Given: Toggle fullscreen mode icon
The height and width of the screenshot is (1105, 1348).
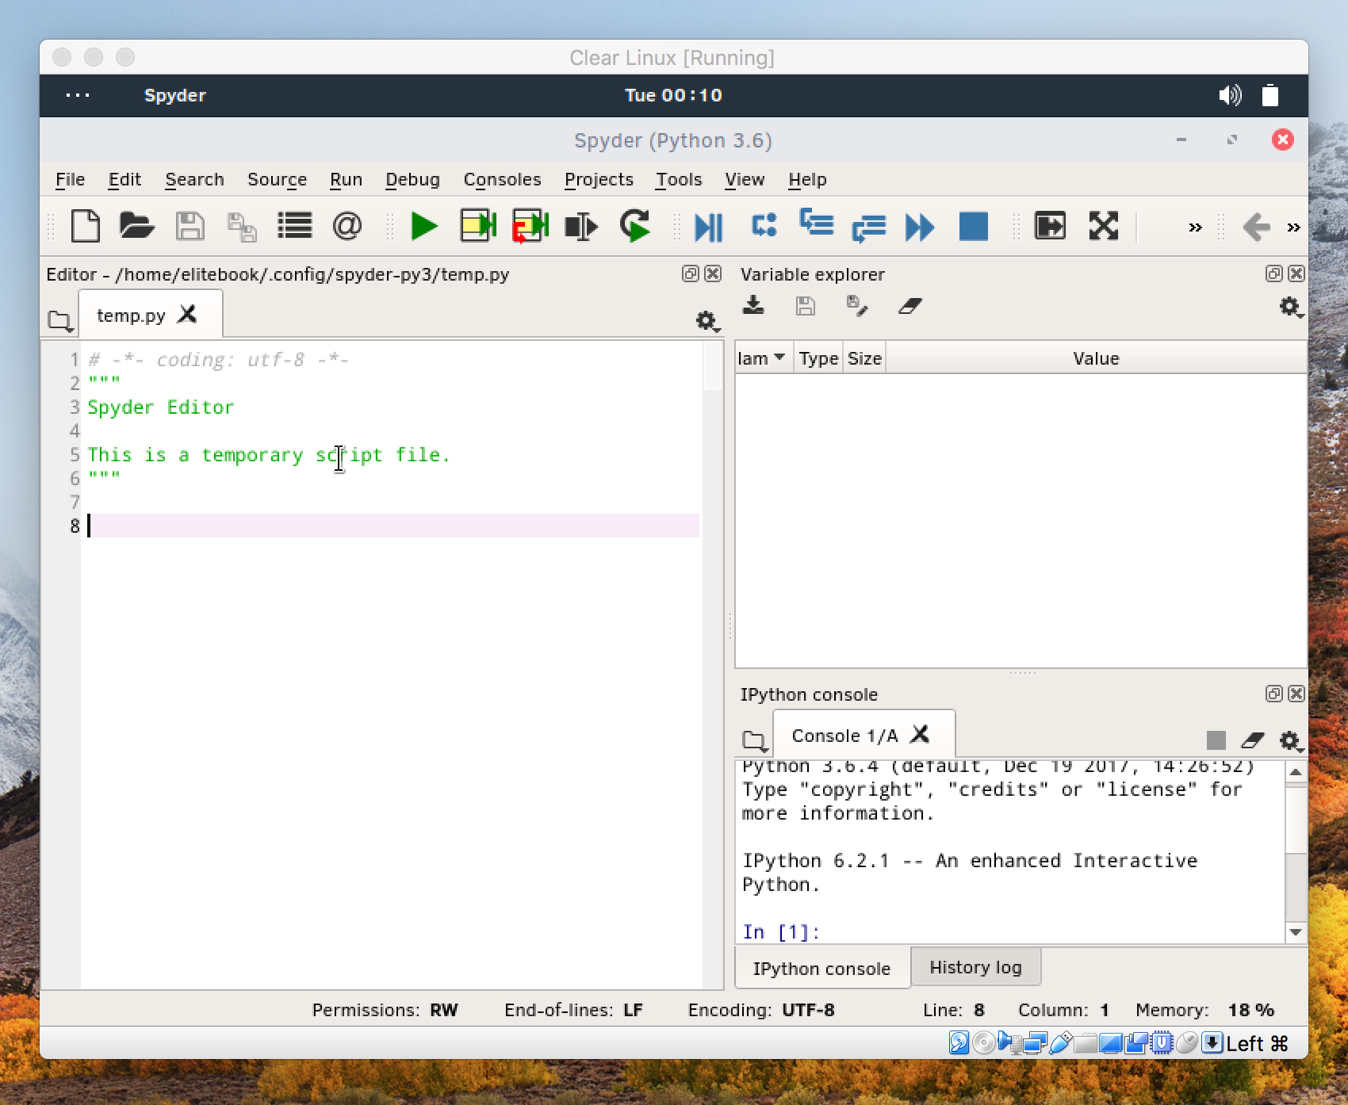Looking at the screenshot, I should 1104,227.
